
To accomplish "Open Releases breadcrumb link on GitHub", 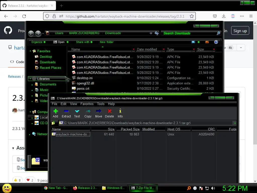I will tap(14, 76).
